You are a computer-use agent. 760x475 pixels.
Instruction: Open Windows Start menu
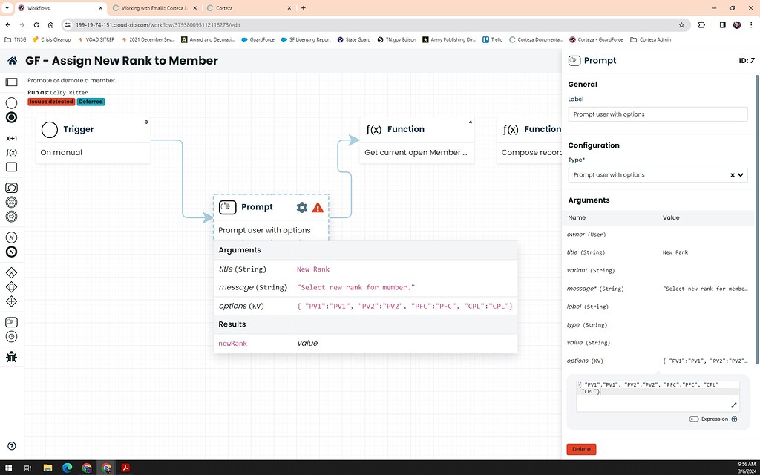[8, 468]
